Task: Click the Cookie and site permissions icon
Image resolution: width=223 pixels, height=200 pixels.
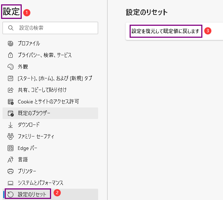Action: click(x=10, y=102)
